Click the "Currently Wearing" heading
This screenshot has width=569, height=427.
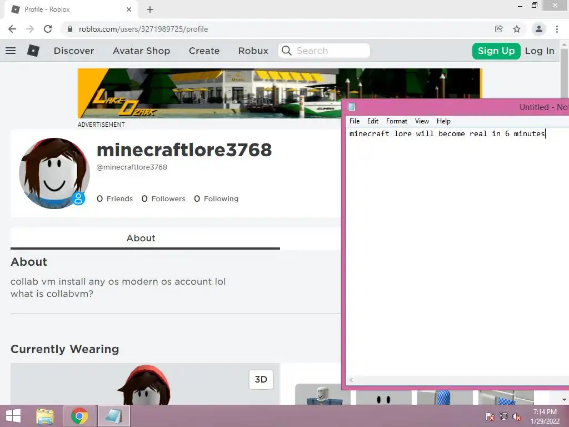click(64, 349)
